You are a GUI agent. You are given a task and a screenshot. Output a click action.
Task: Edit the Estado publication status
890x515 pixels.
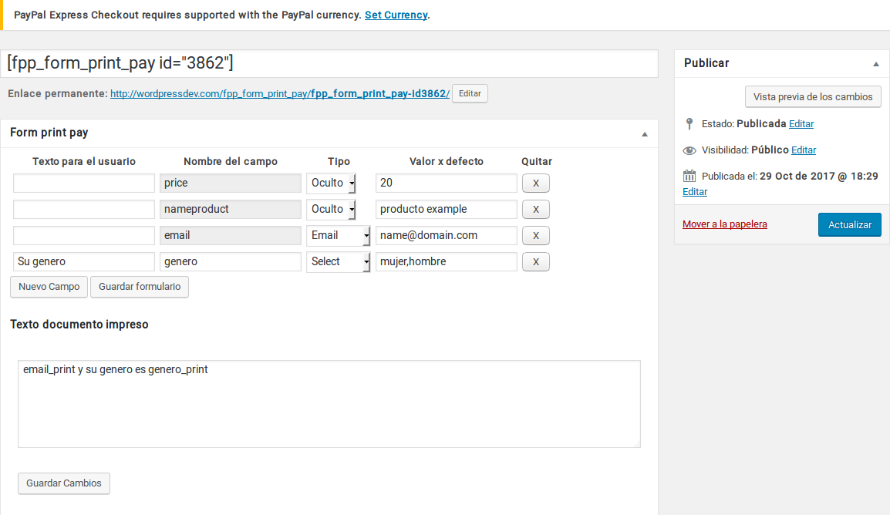801,123
